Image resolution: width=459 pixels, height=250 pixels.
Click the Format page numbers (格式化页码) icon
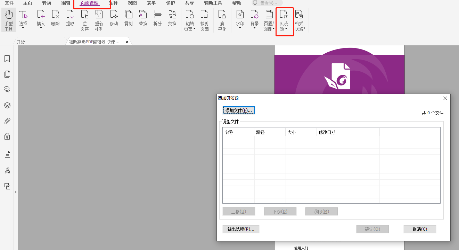(299, 20)
